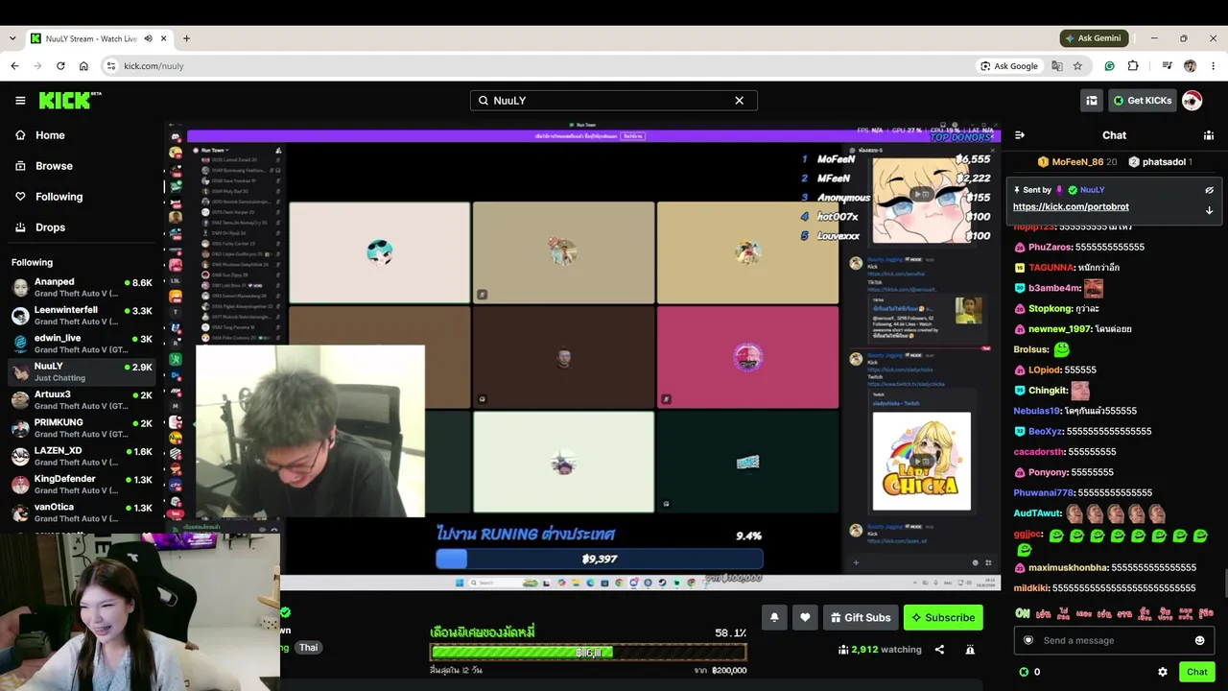Click the Ask Google lens button

(x=1009, y=66)
